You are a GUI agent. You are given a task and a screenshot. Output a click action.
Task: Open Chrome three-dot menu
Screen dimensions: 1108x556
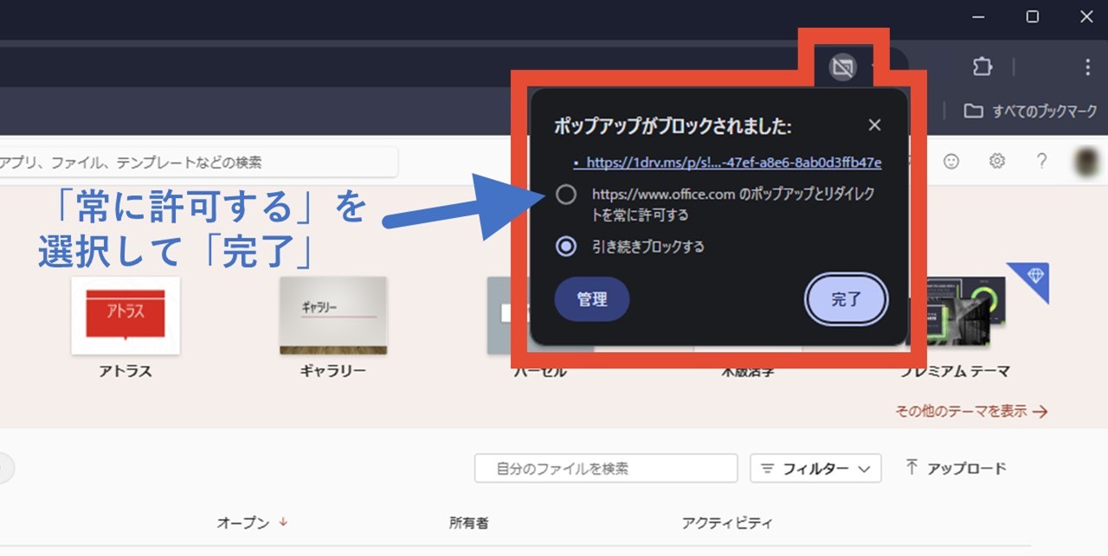[x=1087, y=67]
